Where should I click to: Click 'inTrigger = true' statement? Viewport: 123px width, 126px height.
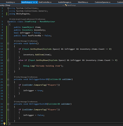click(33, 90)
